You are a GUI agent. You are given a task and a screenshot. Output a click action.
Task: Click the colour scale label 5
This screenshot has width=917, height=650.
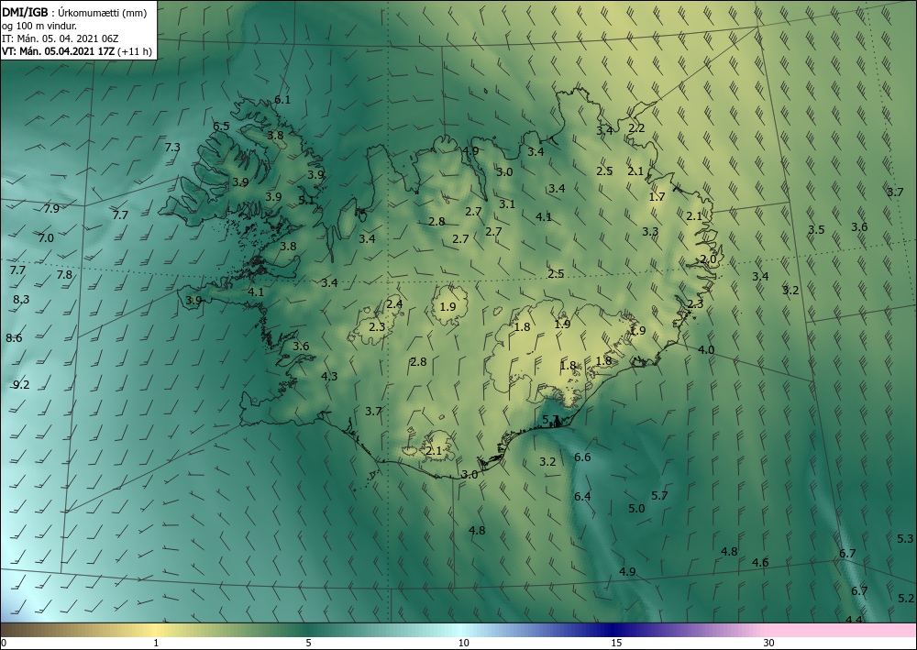click(308, 643)
